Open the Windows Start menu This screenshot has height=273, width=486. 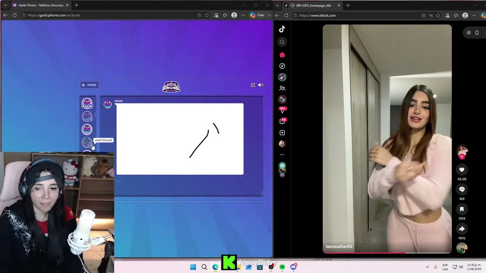[x=193, y=267]
